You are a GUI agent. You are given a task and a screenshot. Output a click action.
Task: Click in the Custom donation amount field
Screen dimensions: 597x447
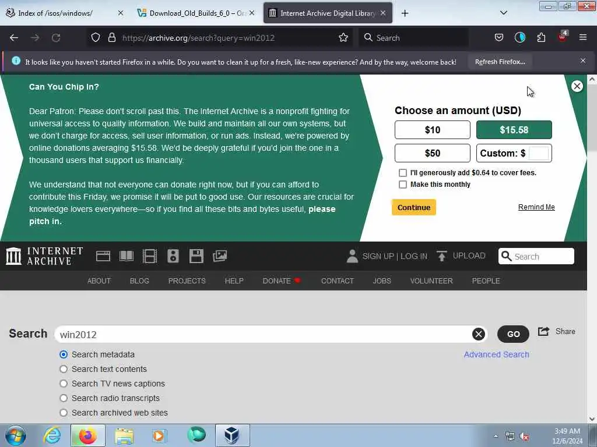[x=539, y=153]
